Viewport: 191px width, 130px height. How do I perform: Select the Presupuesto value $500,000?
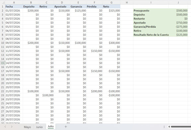[x=178, y=11]
